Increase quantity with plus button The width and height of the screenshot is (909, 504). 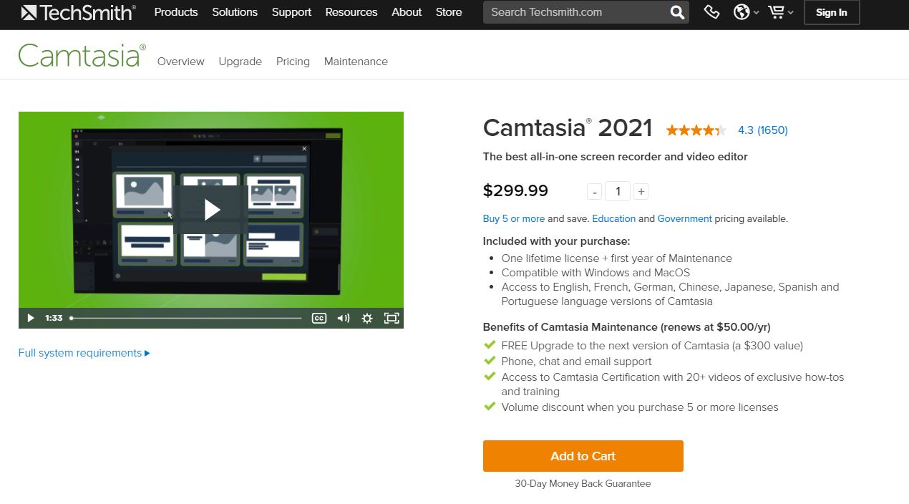(x=641, y=191)
